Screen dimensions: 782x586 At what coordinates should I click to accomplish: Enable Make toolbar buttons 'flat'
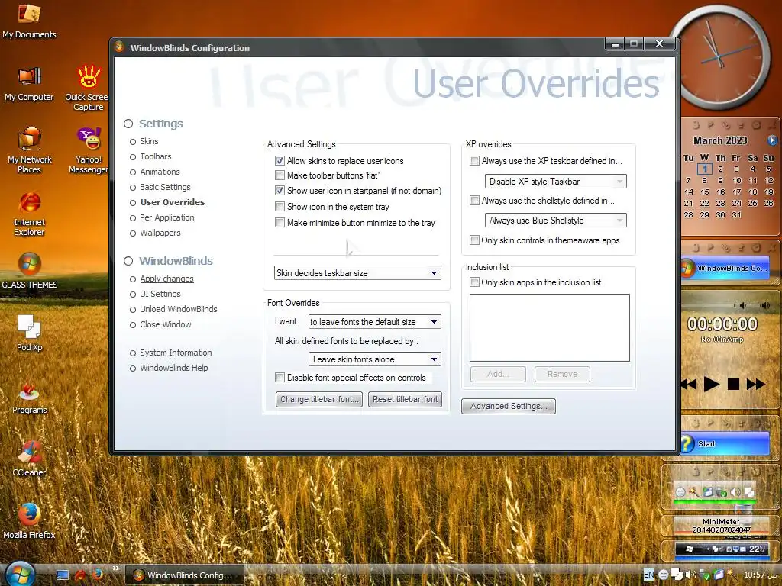tap(280, 175)
